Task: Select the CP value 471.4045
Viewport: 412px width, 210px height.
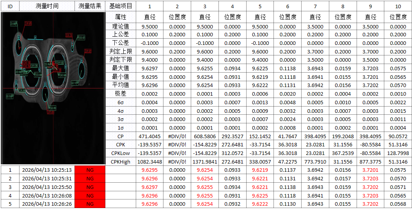Action: 150,137
